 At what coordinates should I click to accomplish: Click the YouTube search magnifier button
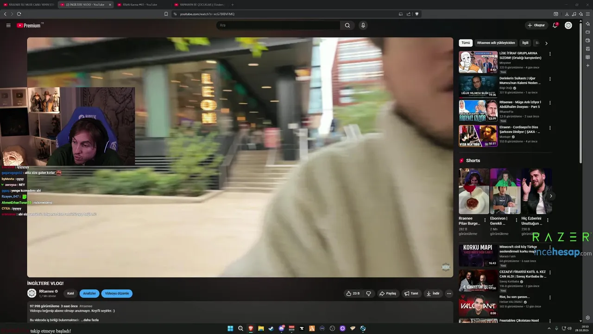click(347, 26)
